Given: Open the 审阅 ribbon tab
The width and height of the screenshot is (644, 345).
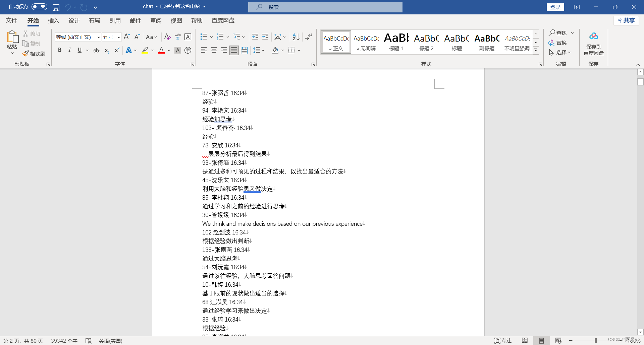Looking at the screenshot, I should tap(156, 20).
